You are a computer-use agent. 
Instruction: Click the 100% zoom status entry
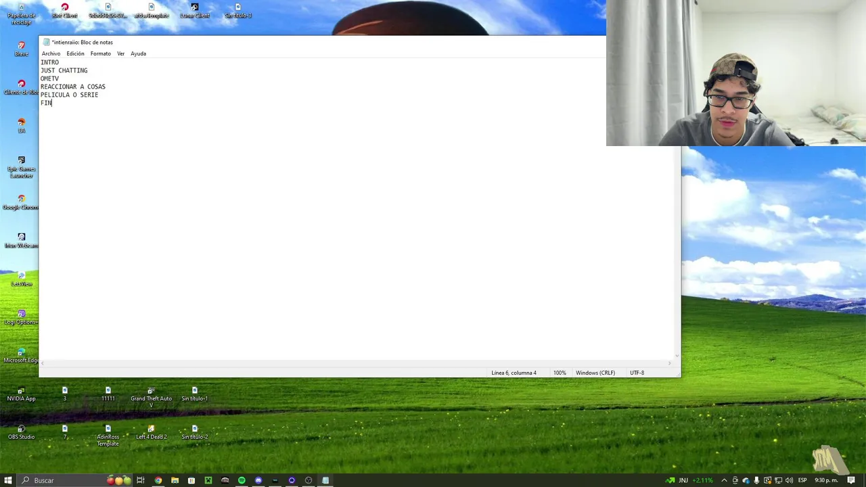[x=560, y=373]
